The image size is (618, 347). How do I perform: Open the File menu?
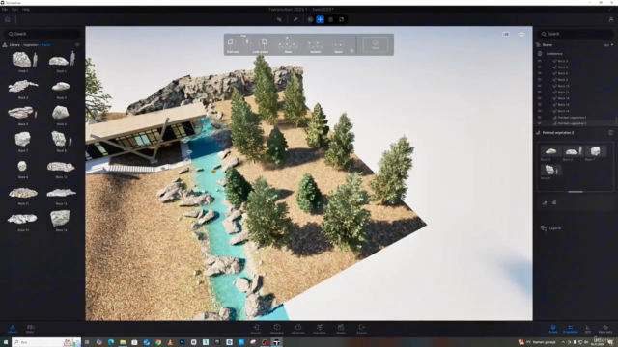pyautogui.click(x=5, y=9)
